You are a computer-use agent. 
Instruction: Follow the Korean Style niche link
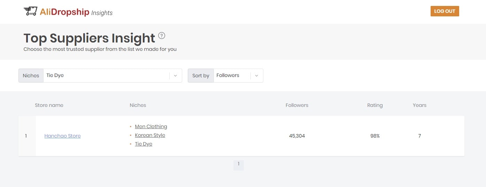point(150,135)
